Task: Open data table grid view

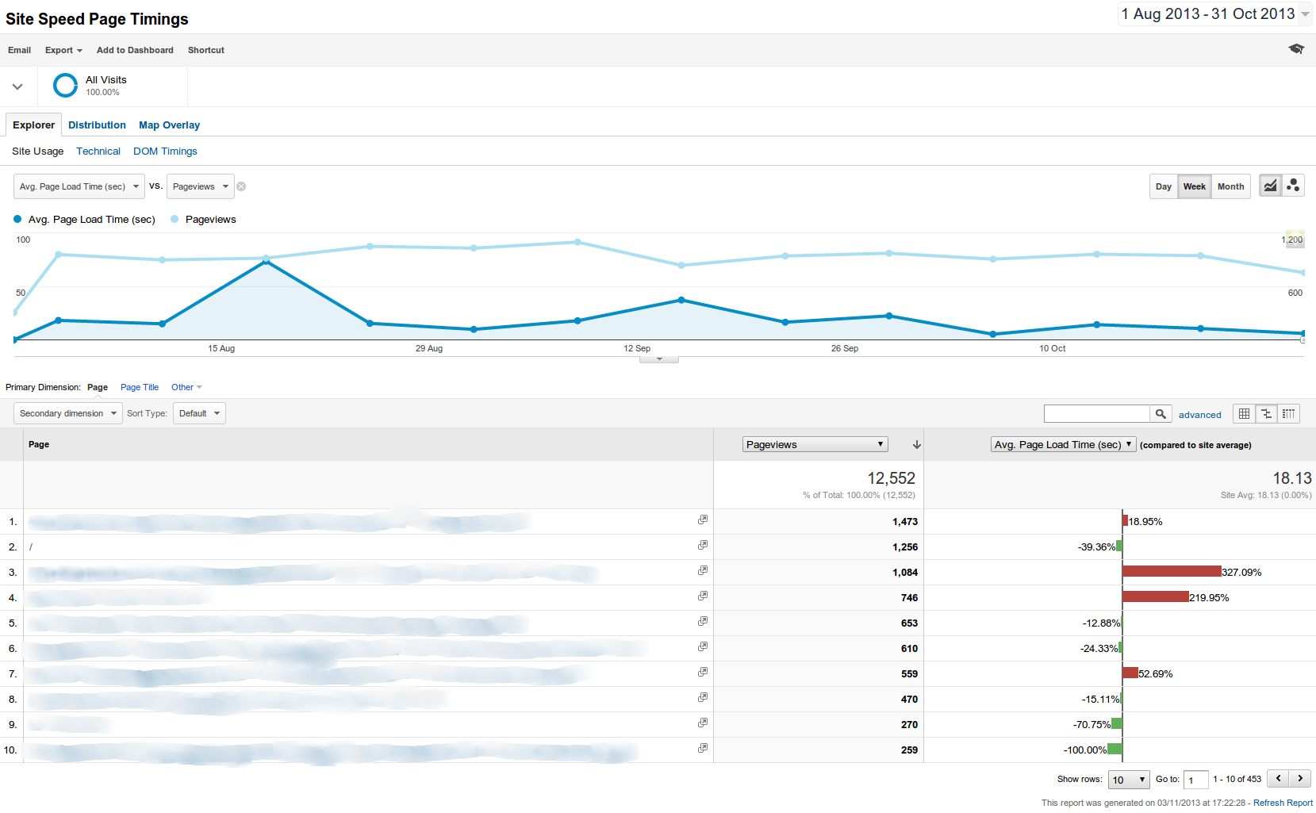Action: pyautogui.click(x=1244, y=413)
